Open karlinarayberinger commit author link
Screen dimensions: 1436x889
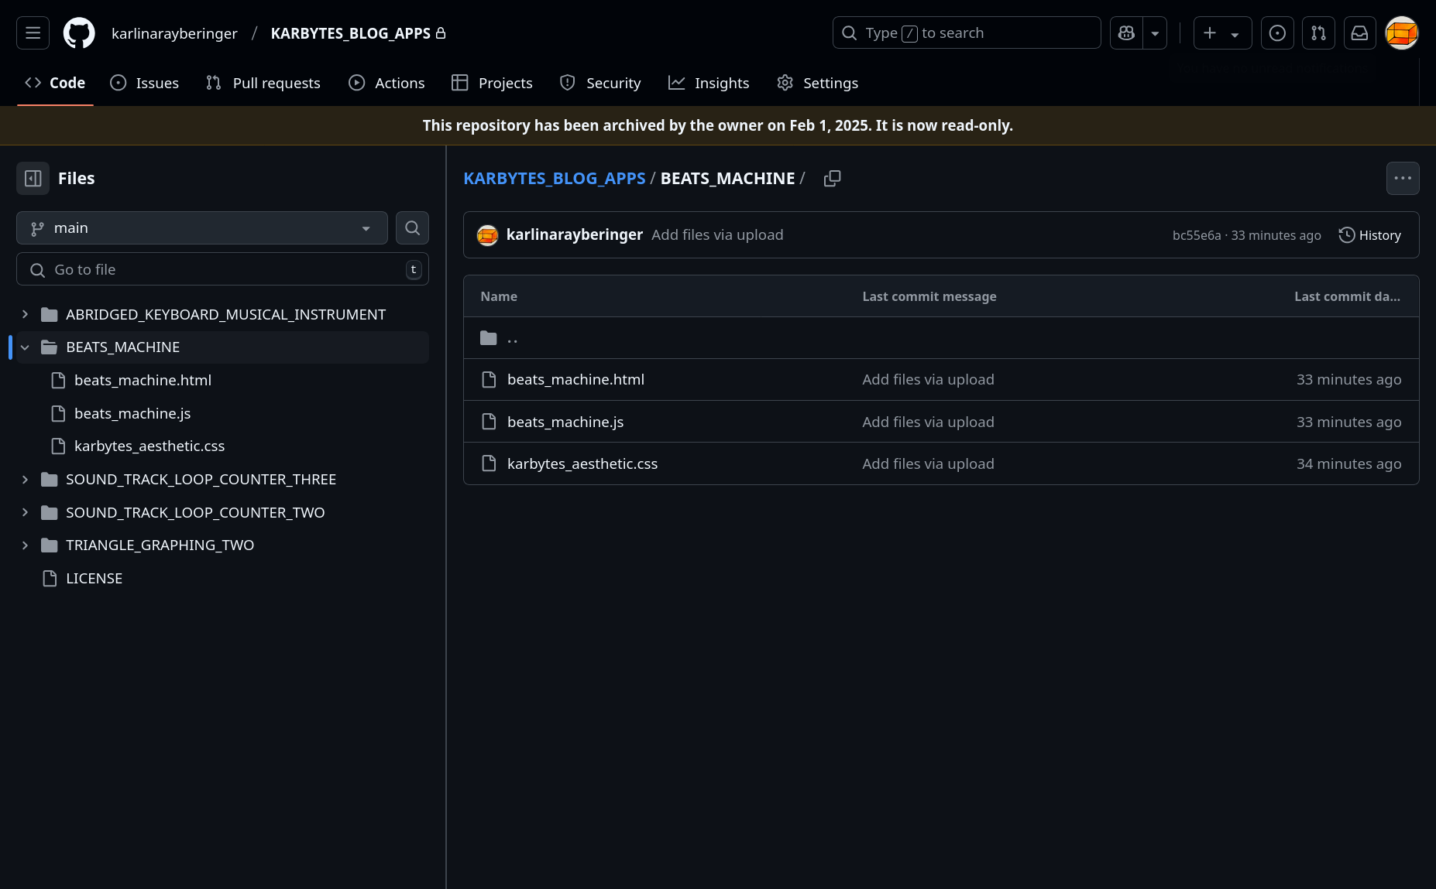[x=574, y=234]
